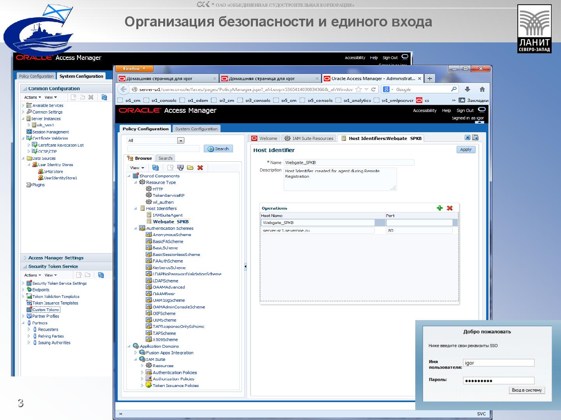The width and height of the screenshot is (561, 420).
Task: Click the Google search magnifier icon
Action: click(454, 89)
